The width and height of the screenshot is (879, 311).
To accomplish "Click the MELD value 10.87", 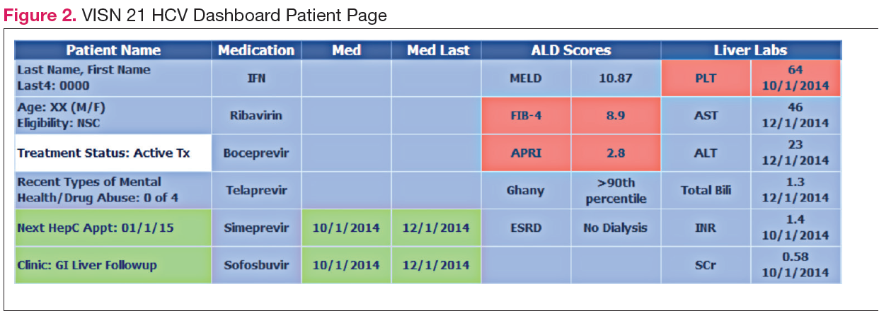I will coord(616,78).
